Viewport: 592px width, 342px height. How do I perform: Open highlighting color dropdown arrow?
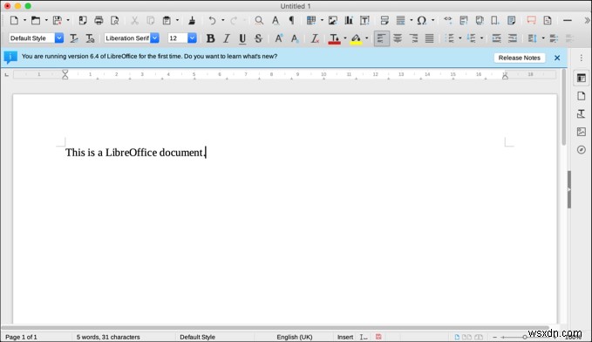click(366, 38)
